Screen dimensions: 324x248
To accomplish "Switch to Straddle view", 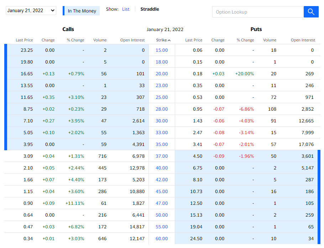I will 150,9.
